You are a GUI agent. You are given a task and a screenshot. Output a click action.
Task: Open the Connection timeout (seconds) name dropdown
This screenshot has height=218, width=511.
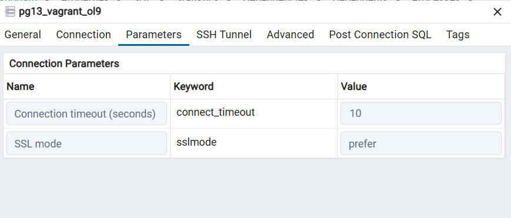pos(86,114)
